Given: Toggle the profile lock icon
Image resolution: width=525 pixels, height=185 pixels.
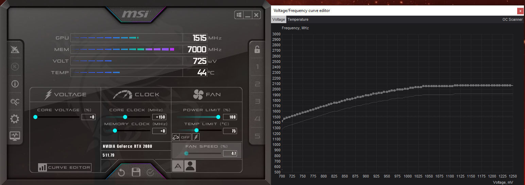Looking at the screenshot, I should (x=257, y=49).
